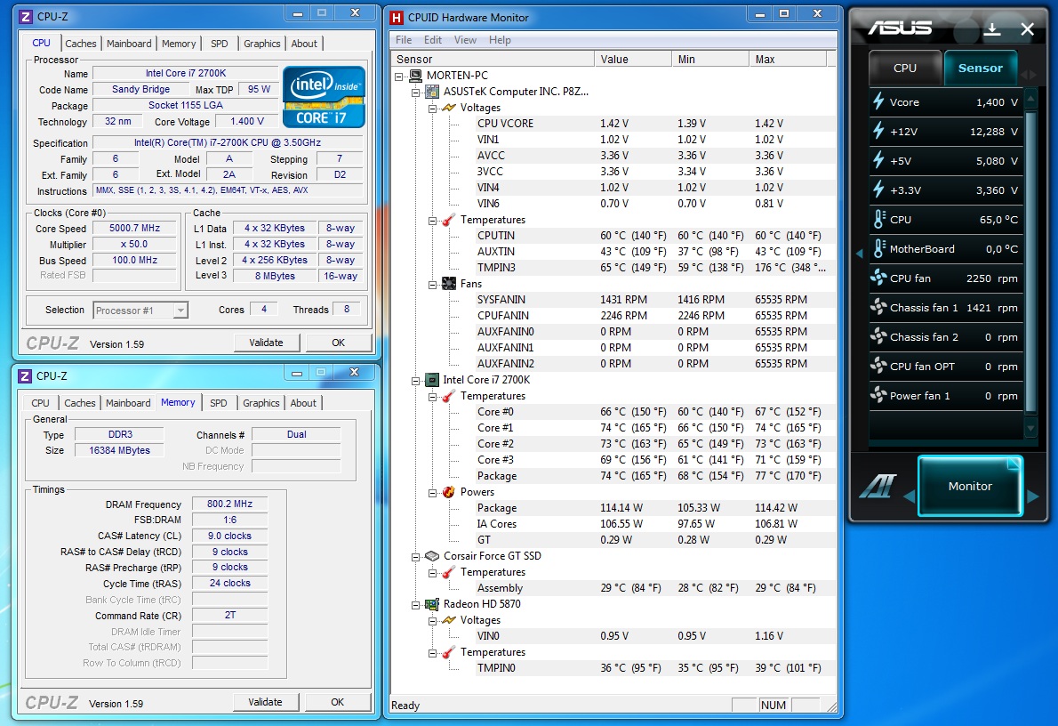Open the Processor #1 selection dropdown

180,311
